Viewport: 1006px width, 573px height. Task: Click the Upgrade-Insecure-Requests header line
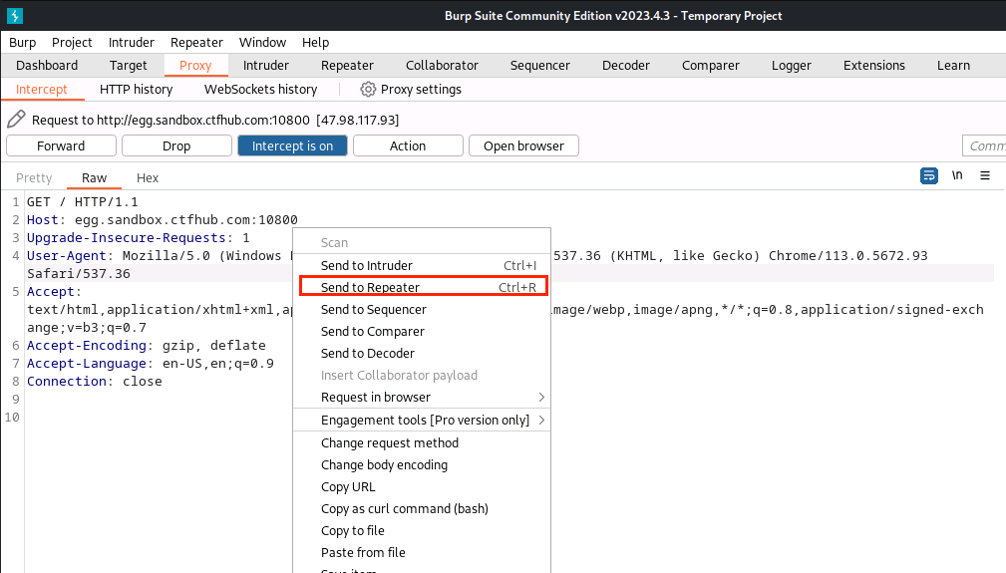pyautogui.click(x=138, y=238)
